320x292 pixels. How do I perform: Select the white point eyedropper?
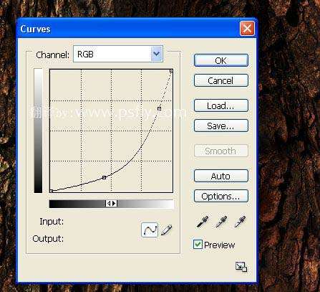pos(240,222)
